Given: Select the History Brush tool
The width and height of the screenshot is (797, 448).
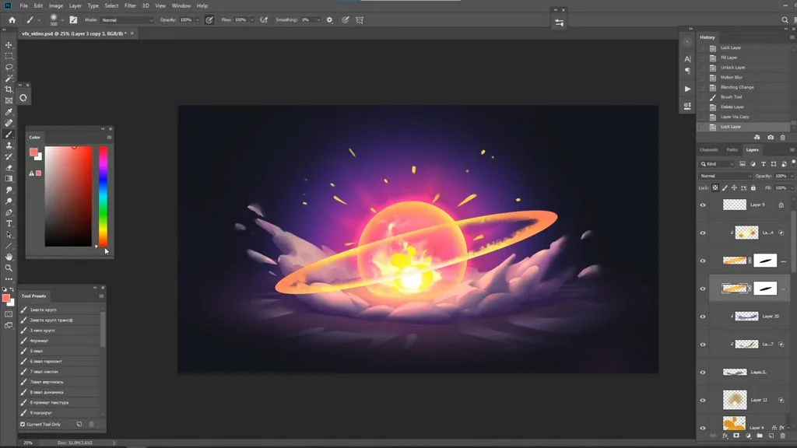Looking at the screenshot, I should [x=9, y=156].
